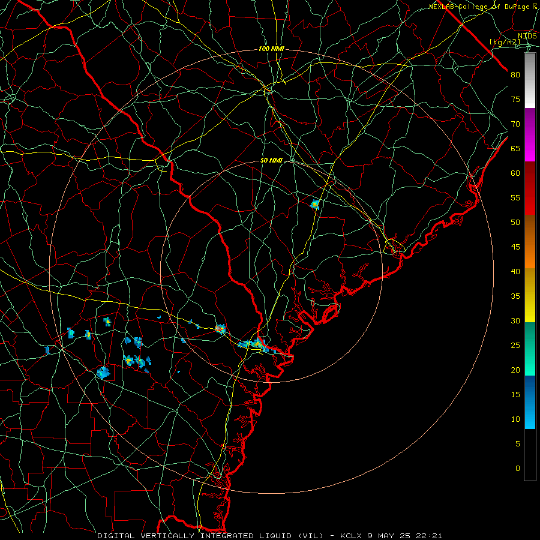Click the 5 value on the color scale
Viewport: 540px width, 540px height.
pyautogui.click(x=518, y=444)
